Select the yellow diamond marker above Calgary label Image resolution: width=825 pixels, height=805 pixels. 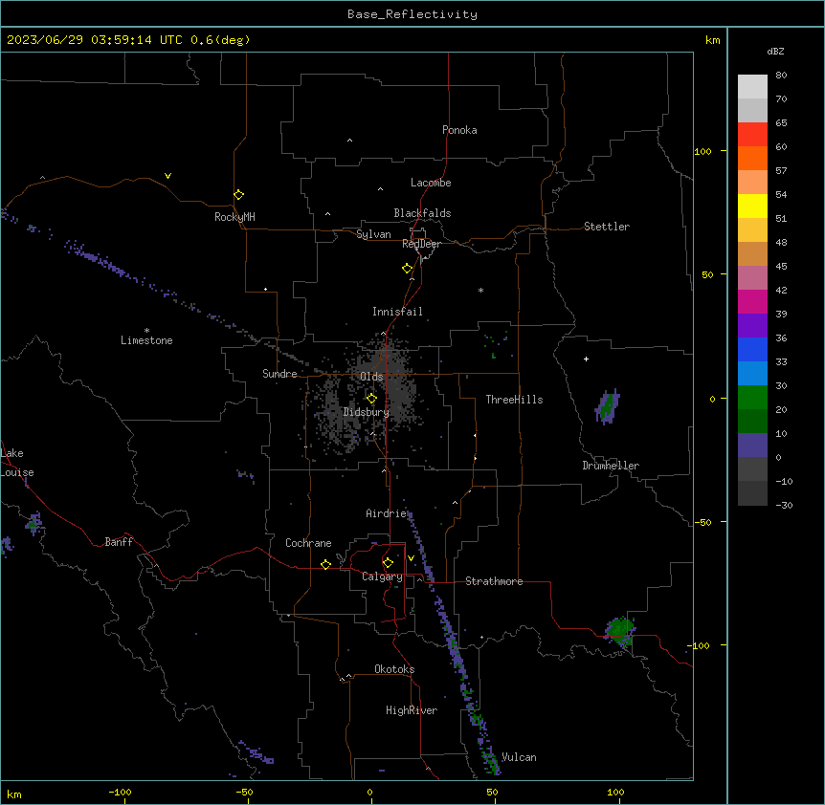[388, 563]
